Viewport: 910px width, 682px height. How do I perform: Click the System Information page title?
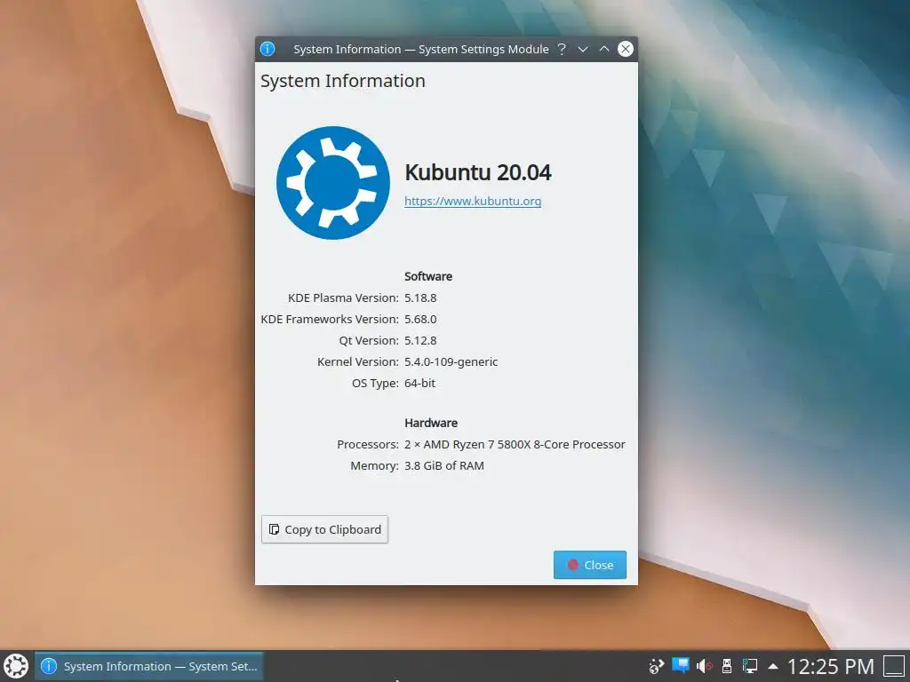(342, 81)
